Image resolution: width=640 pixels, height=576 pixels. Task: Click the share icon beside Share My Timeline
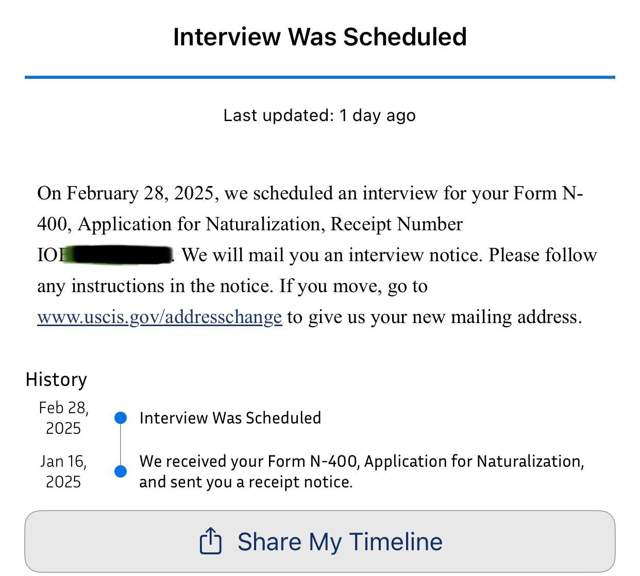(210, 541)
